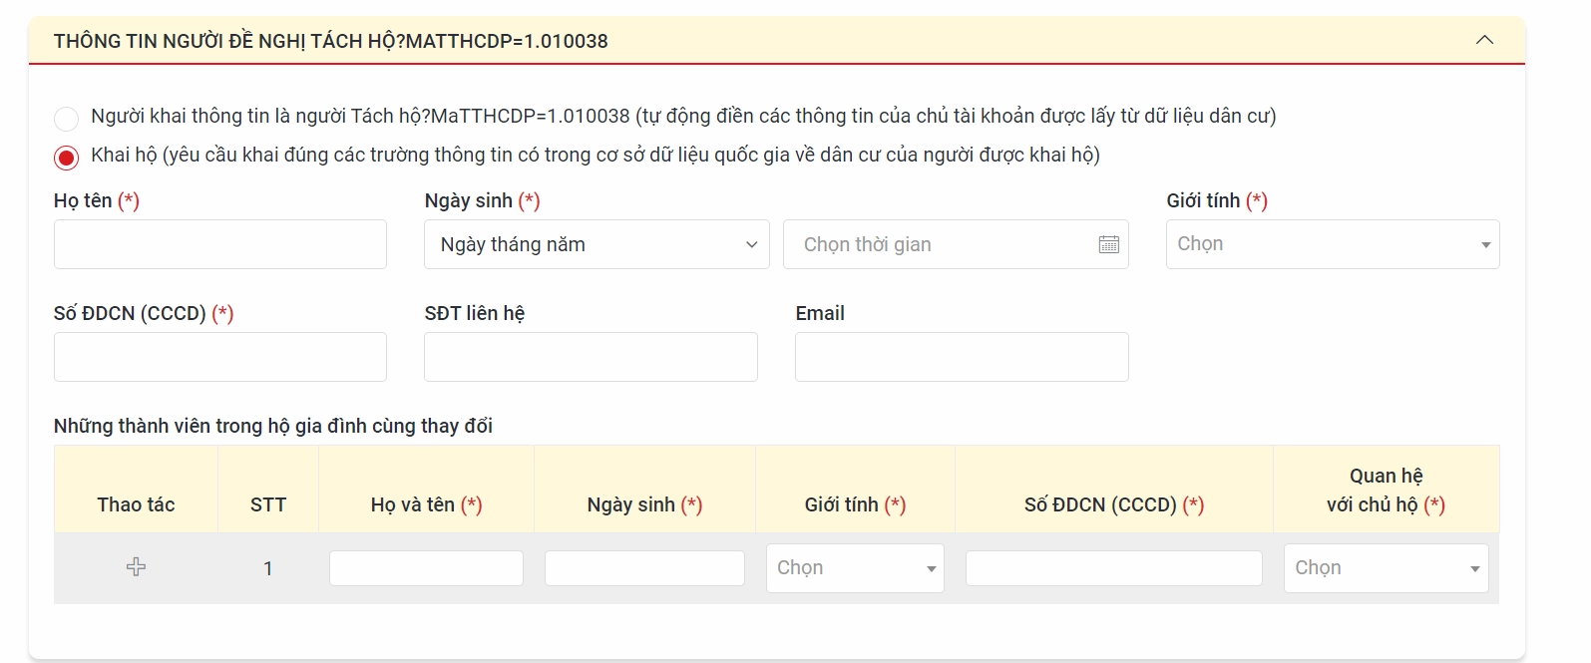Click the SĐT liên hệ input field
The image size is (1591, 663).
click(590, 356)
